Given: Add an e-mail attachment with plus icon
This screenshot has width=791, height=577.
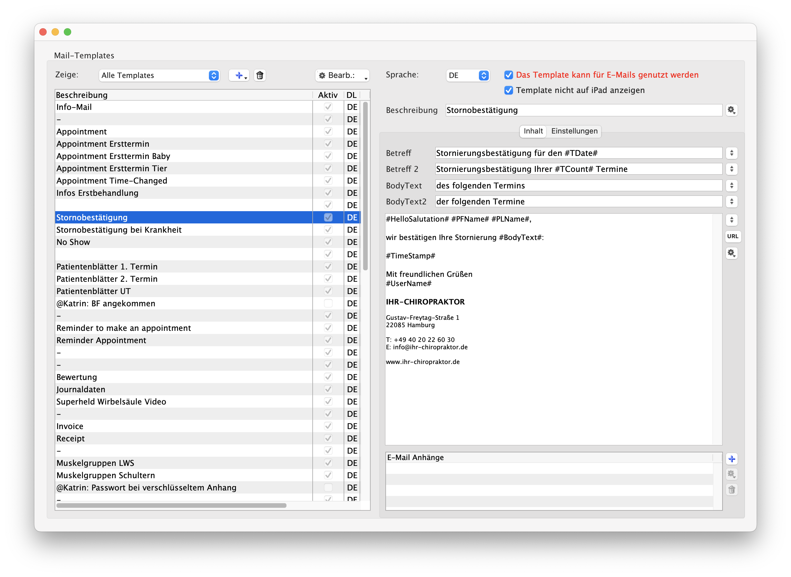Looking at the screenshot, I should point(732,459).
